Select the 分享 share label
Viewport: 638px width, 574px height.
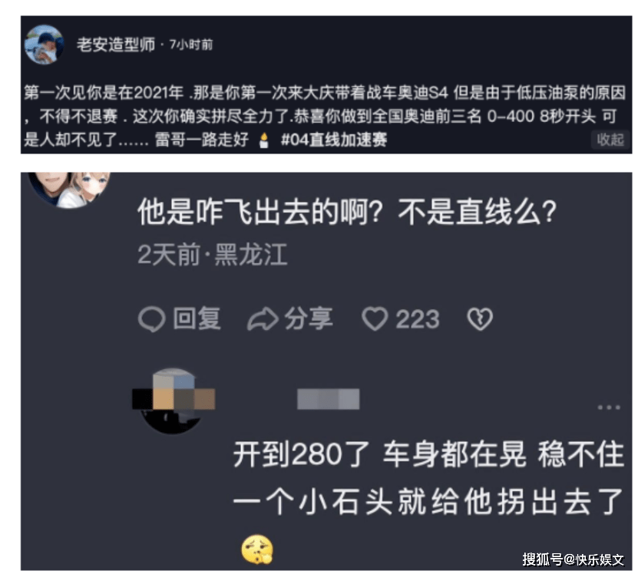pyautogui.click(x=309, y=318)
